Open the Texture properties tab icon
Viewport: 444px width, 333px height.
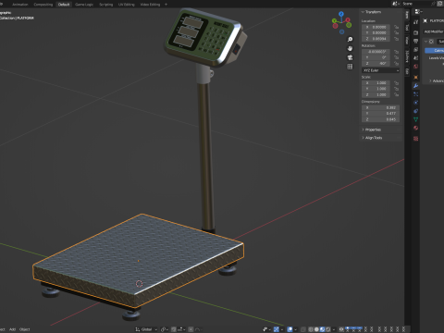(x=416, y=139)
